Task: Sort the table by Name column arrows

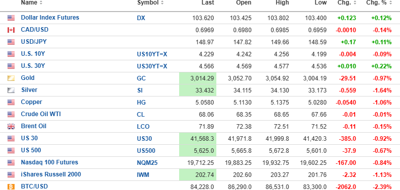Action: 41,3
